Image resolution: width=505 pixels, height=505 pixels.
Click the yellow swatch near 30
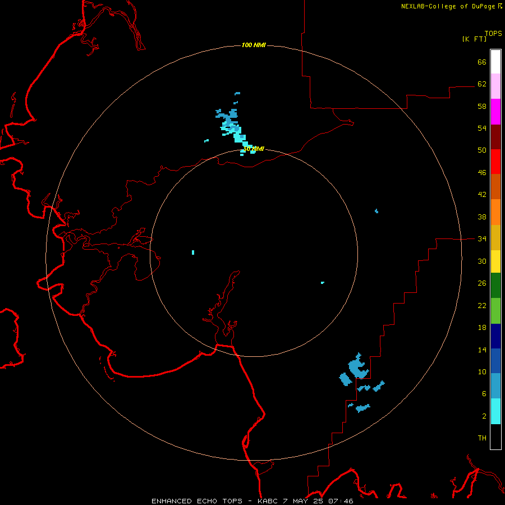tap(495, 261)
